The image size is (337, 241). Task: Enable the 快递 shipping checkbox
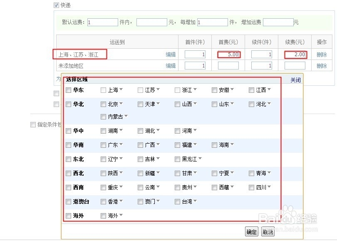[x=56, y=5]
